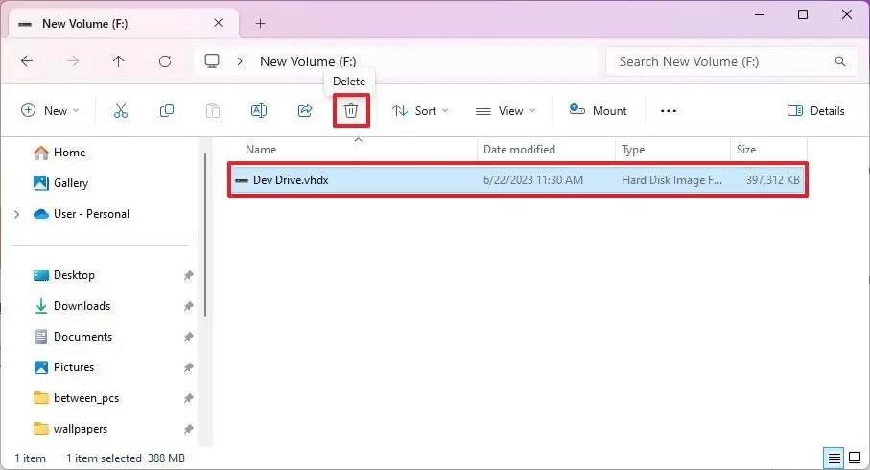Add a new tab with plus button
This screenshot has width=870, height=470.
pyautogui.click(x=260, y=23)
